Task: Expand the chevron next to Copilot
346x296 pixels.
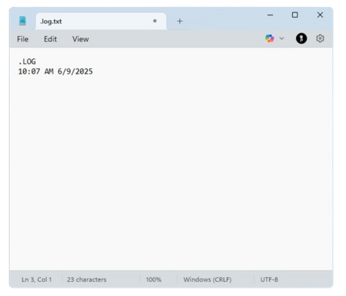Action: [x=282, y=38]
